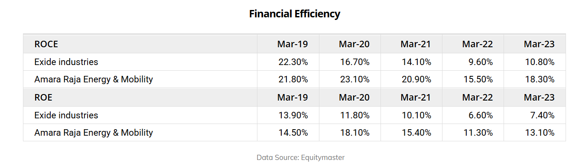The image size is (579, 163).
Task: Select Mar-19 column header in ROCE row
Action: point(293,44)
